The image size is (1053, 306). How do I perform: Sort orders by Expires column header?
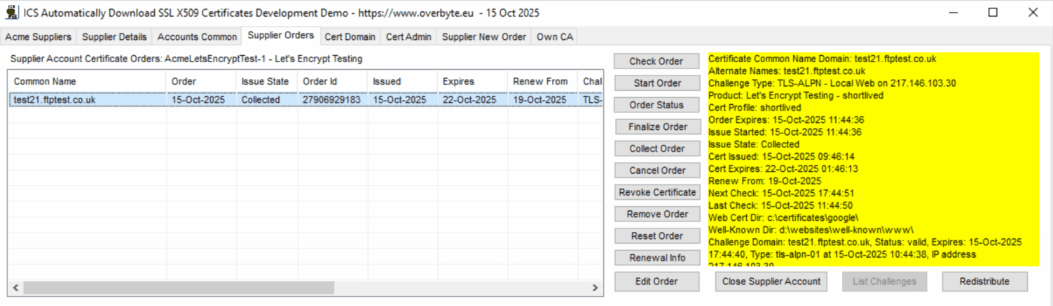point(472,82)
